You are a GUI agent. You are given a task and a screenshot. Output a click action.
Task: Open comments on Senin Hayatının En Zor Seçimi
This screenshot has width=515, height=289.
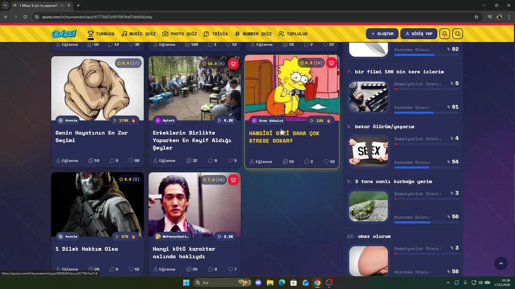(x=113, y=161)
